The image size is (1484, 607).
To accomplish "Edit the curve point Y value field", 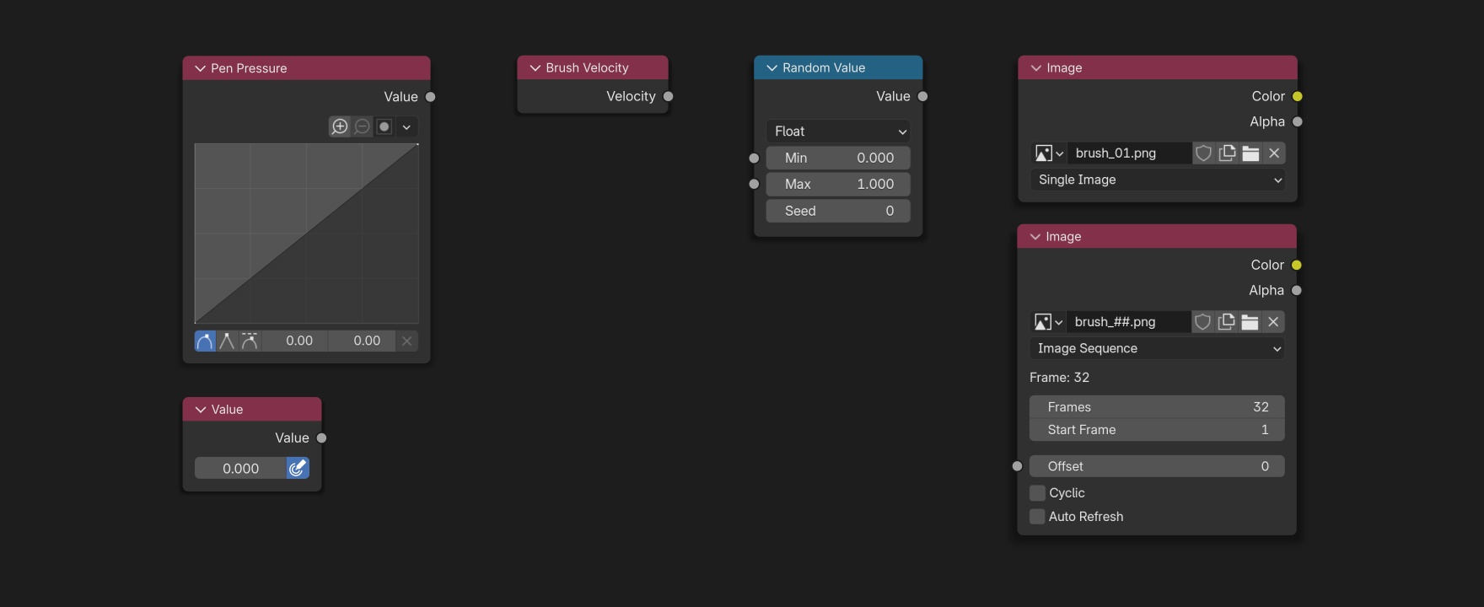I will (x=363, y=341).
